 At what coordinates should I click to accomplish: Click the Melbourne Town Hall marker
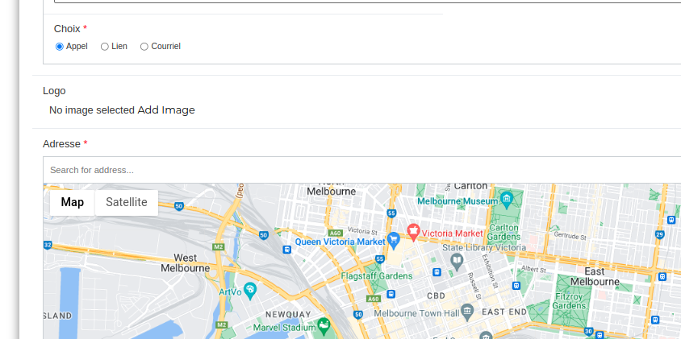(467, 311)
